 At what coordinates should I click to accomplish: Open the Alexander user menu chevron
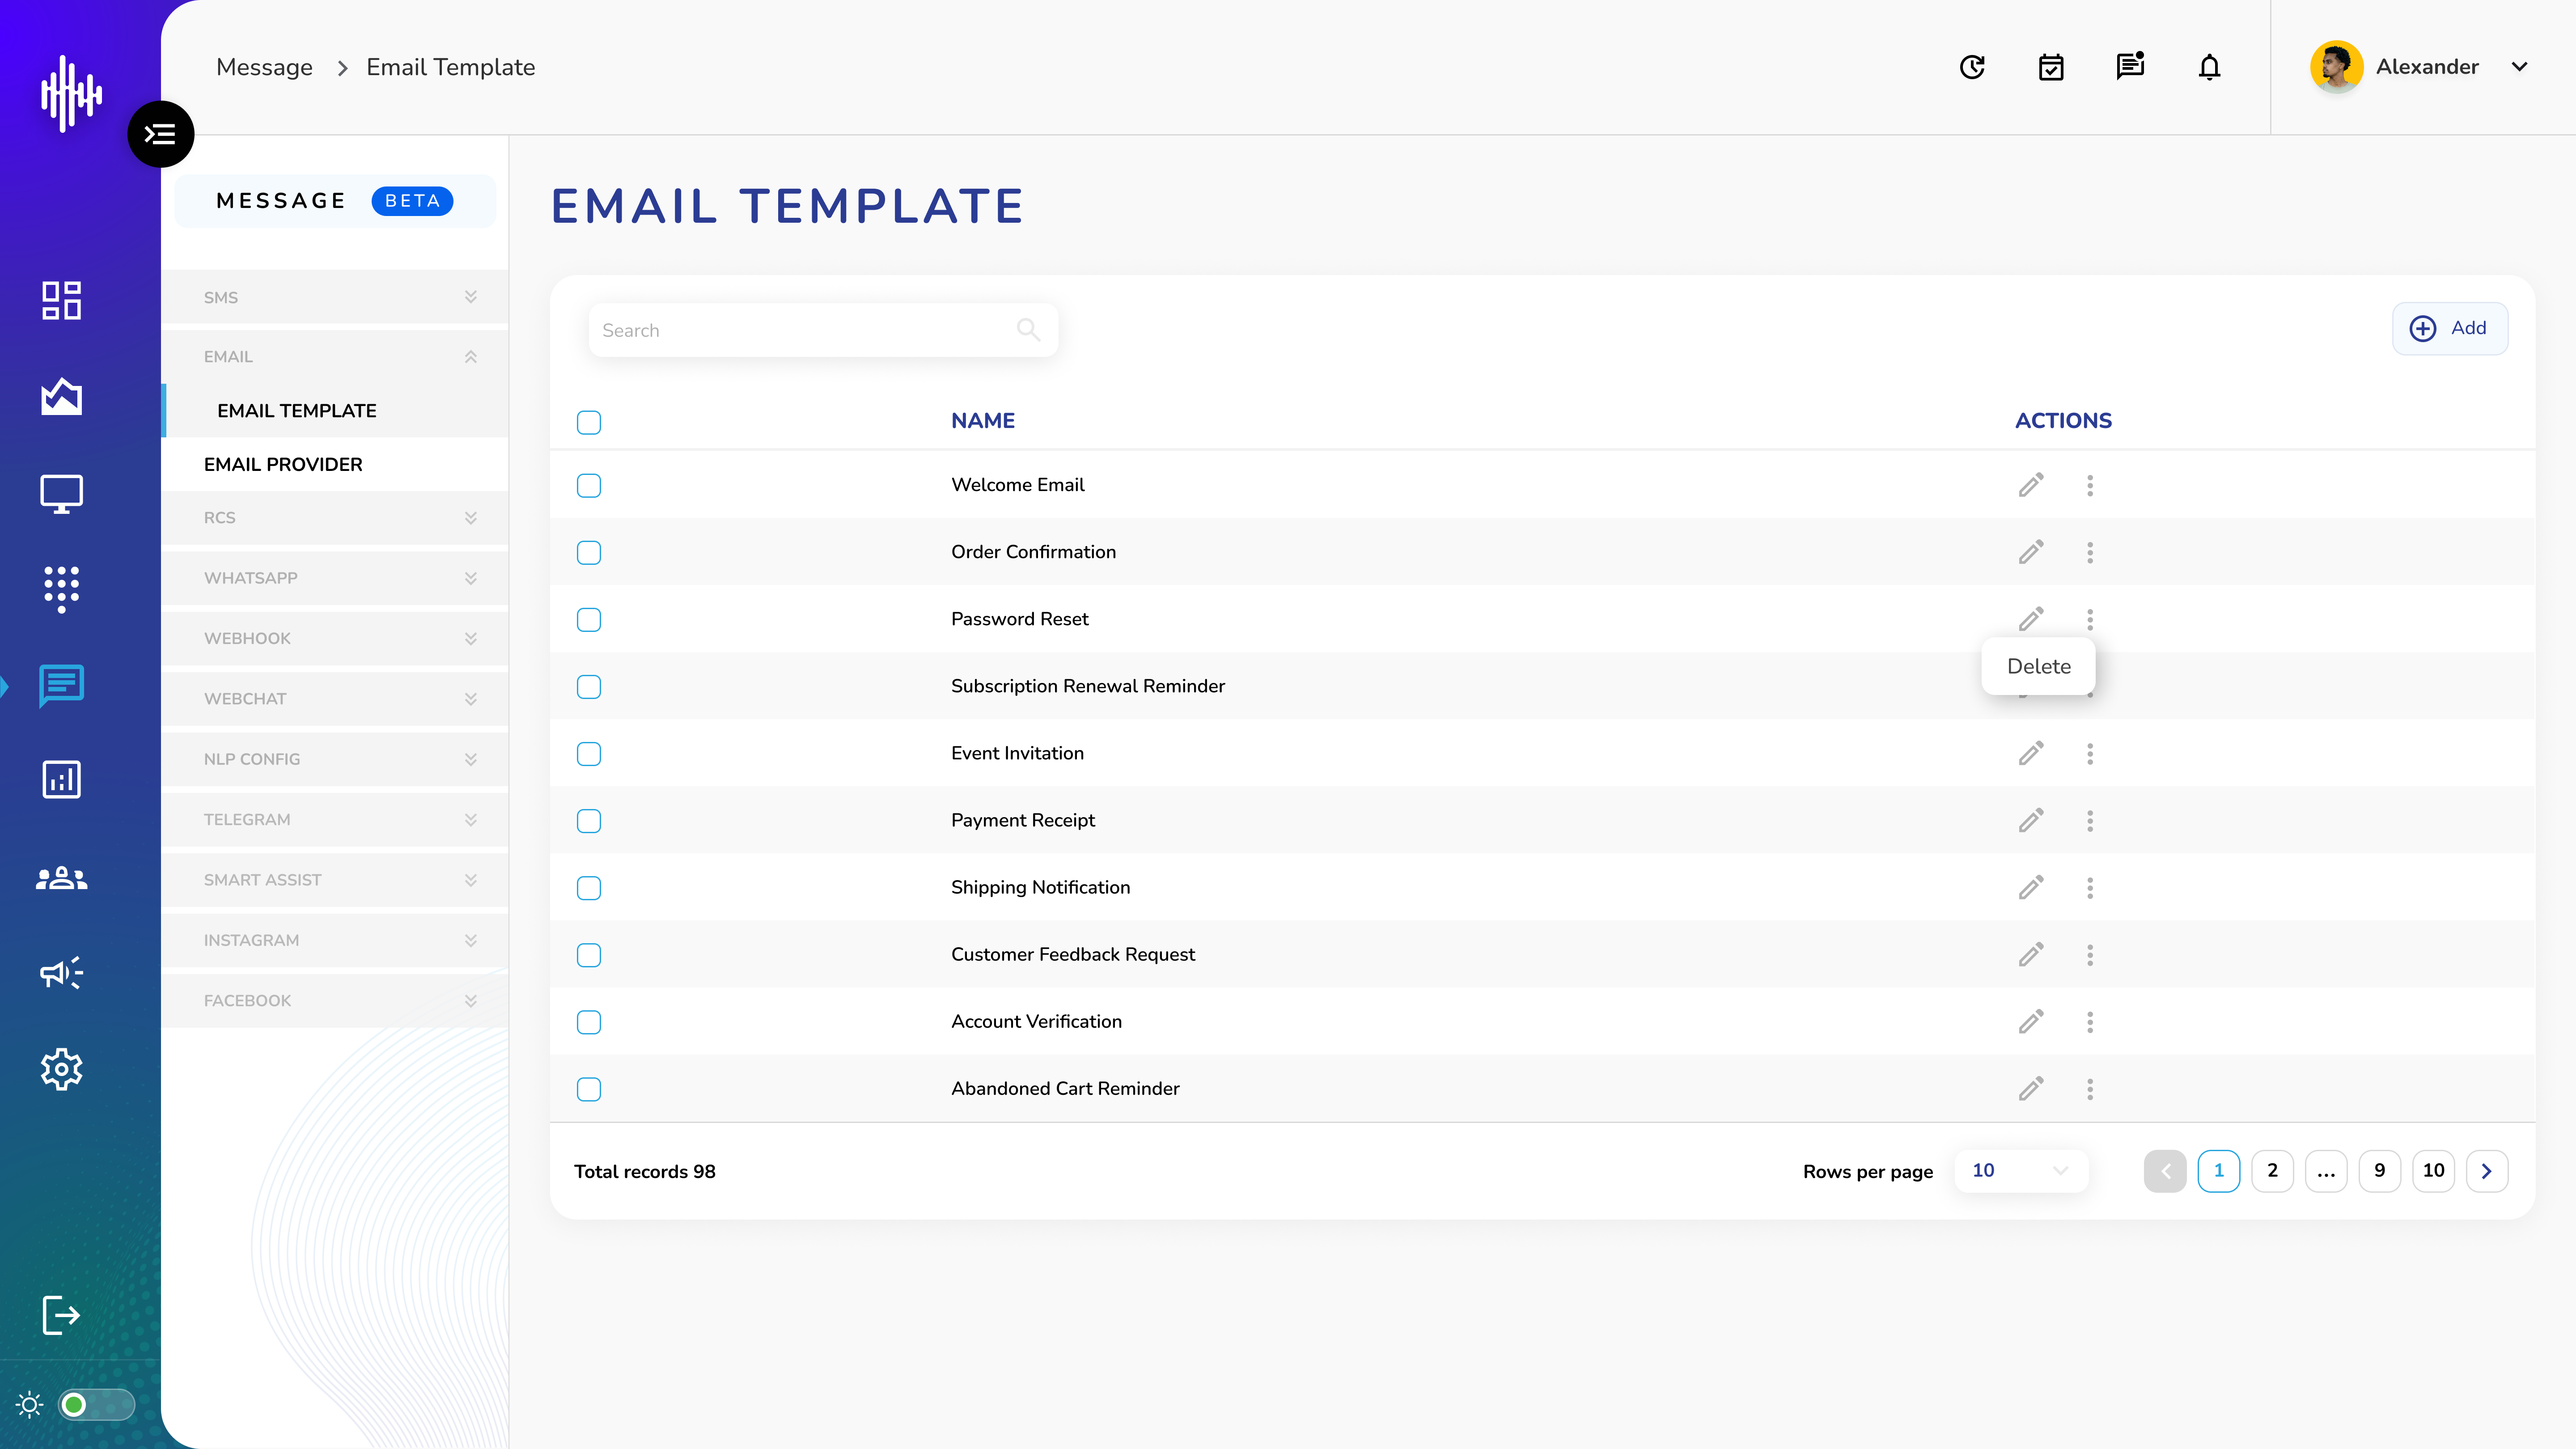pos(2519,67)
